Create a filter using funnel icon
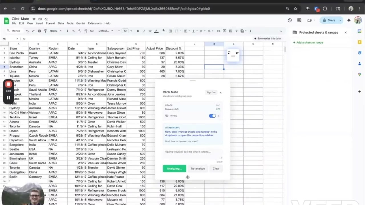 [236, 31]
